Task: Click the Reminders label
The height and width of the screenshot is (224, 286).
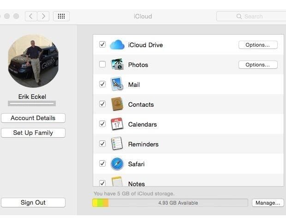Action: coord(143,145)
